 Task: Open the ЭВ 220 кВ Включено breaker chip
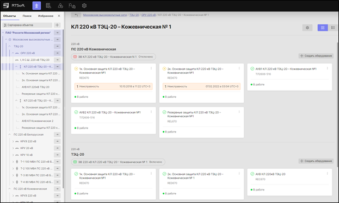click(118, 162)
